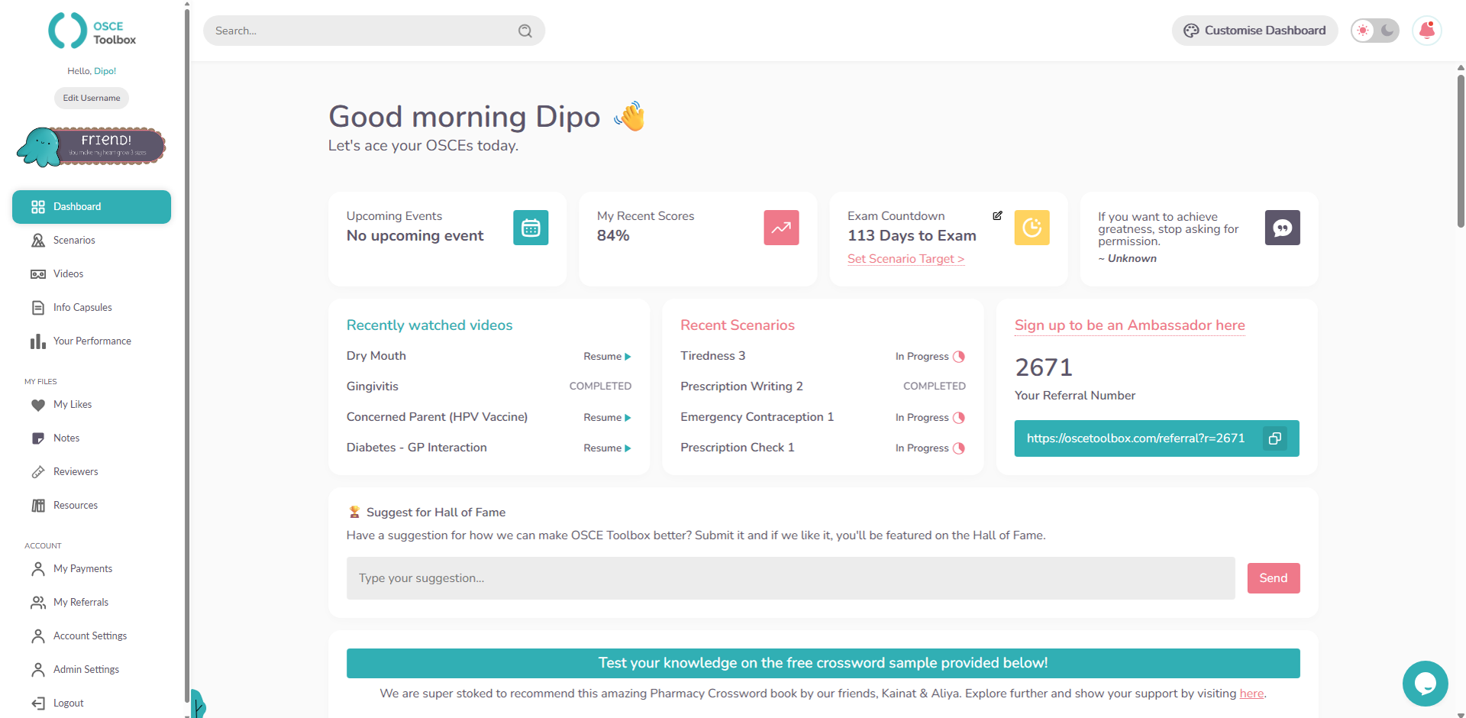This screenshot has height=718, width=1466.
Task: Open the Dashboard sidebar item
Action: [x=92, y=207]
